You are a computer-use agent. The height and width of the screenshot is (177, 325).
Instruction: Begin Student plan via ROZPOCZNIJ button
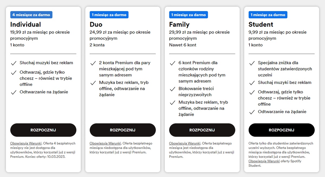(281, 130)
